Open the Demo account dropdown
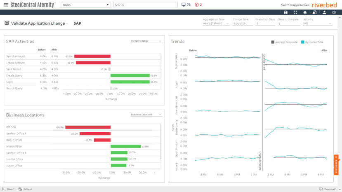This screenshot has height=192, width=342. click(x=85, y=5)
